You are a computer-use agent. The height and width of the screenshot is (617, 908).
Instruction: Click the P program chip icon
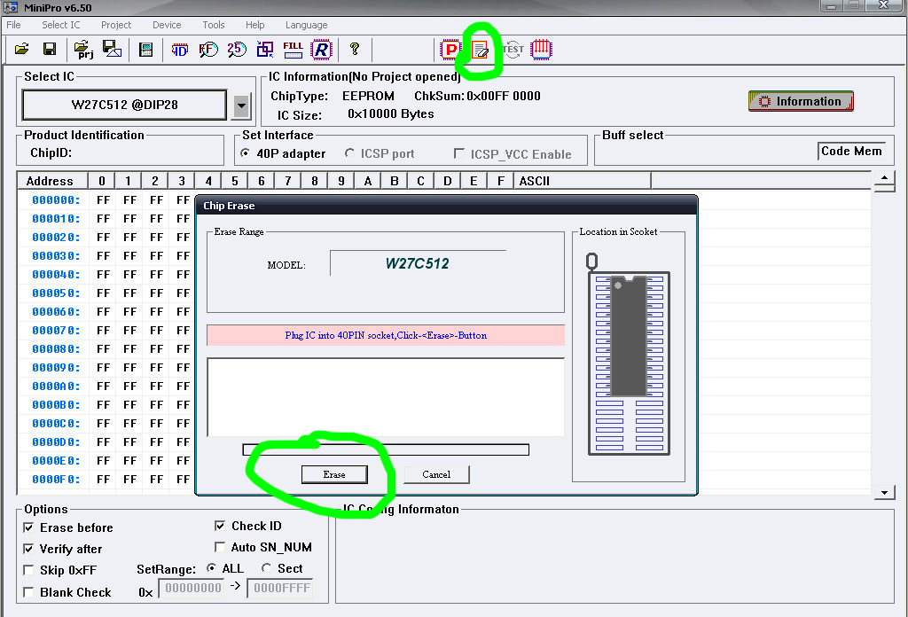[x=450, y=50]
